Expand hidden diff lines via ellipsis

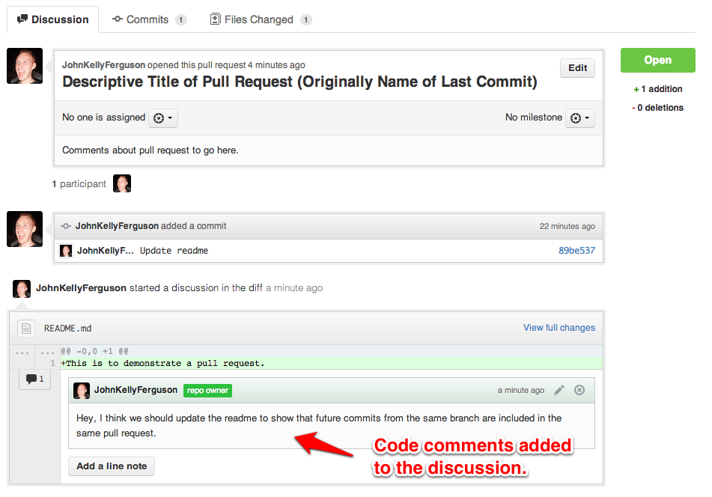[22, 352]
